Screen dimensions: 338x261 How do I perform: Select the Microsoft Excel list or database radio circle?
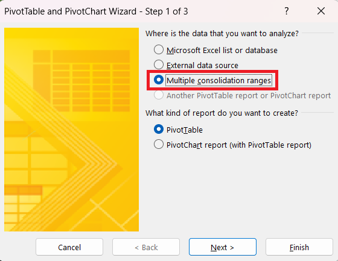(x=159, y=49)
